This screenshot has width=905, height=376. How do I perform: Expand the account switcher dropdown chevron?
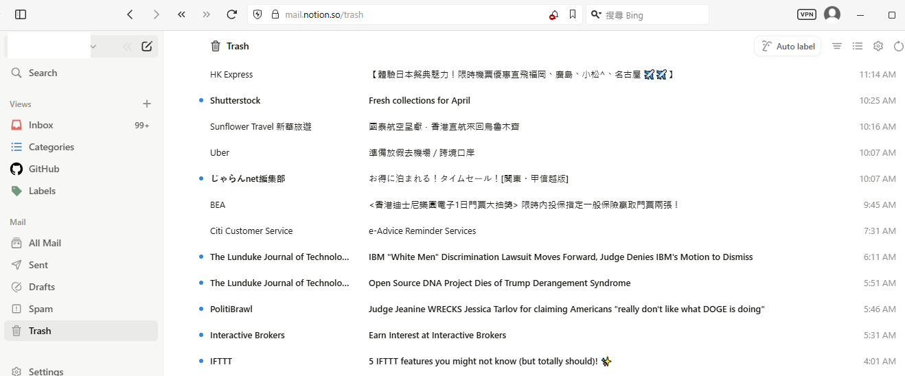coord(93,47)
